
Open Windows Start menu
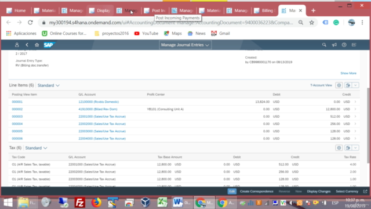[x=8, y=203]
